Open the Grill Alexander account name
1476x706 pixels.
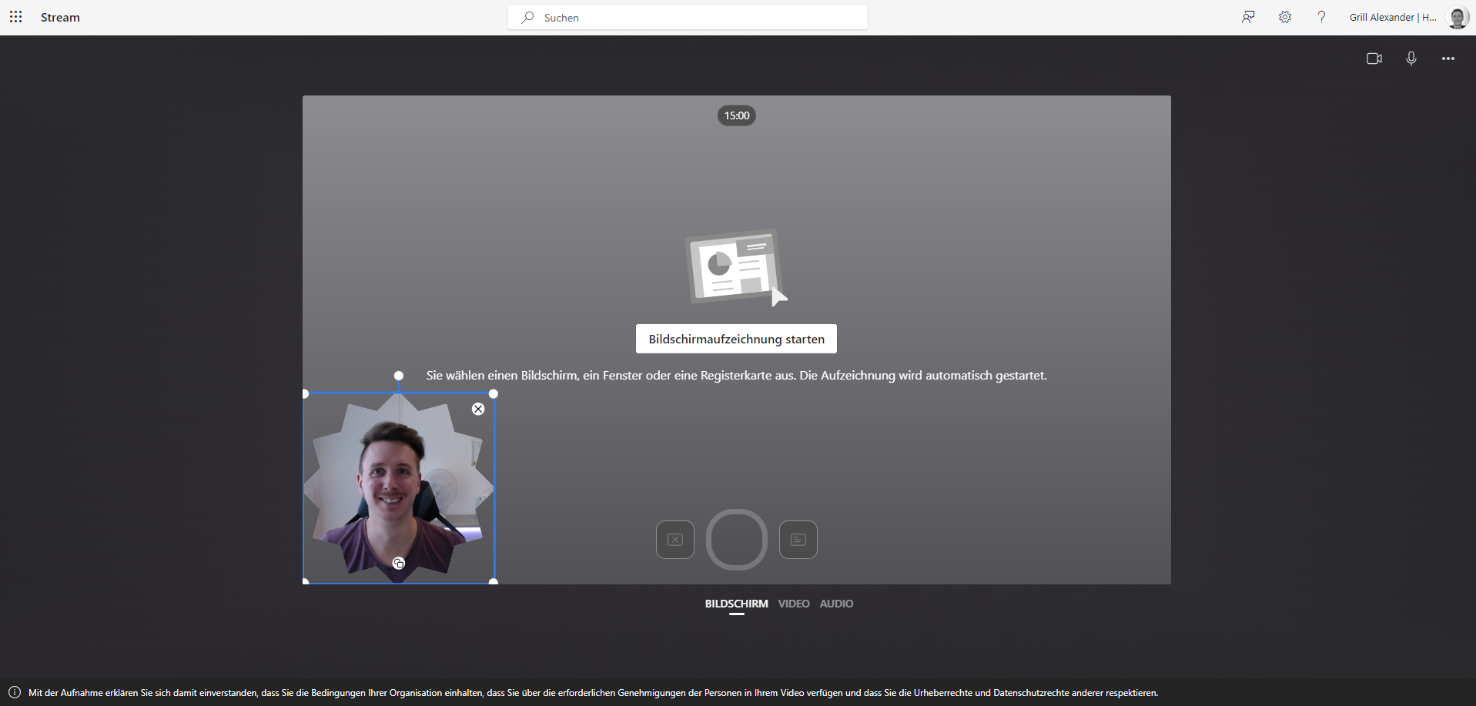pyautogui.click(x=1393, y=17)
